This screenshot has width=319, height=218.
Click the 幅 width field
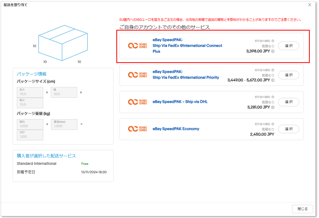click(64, 92)
